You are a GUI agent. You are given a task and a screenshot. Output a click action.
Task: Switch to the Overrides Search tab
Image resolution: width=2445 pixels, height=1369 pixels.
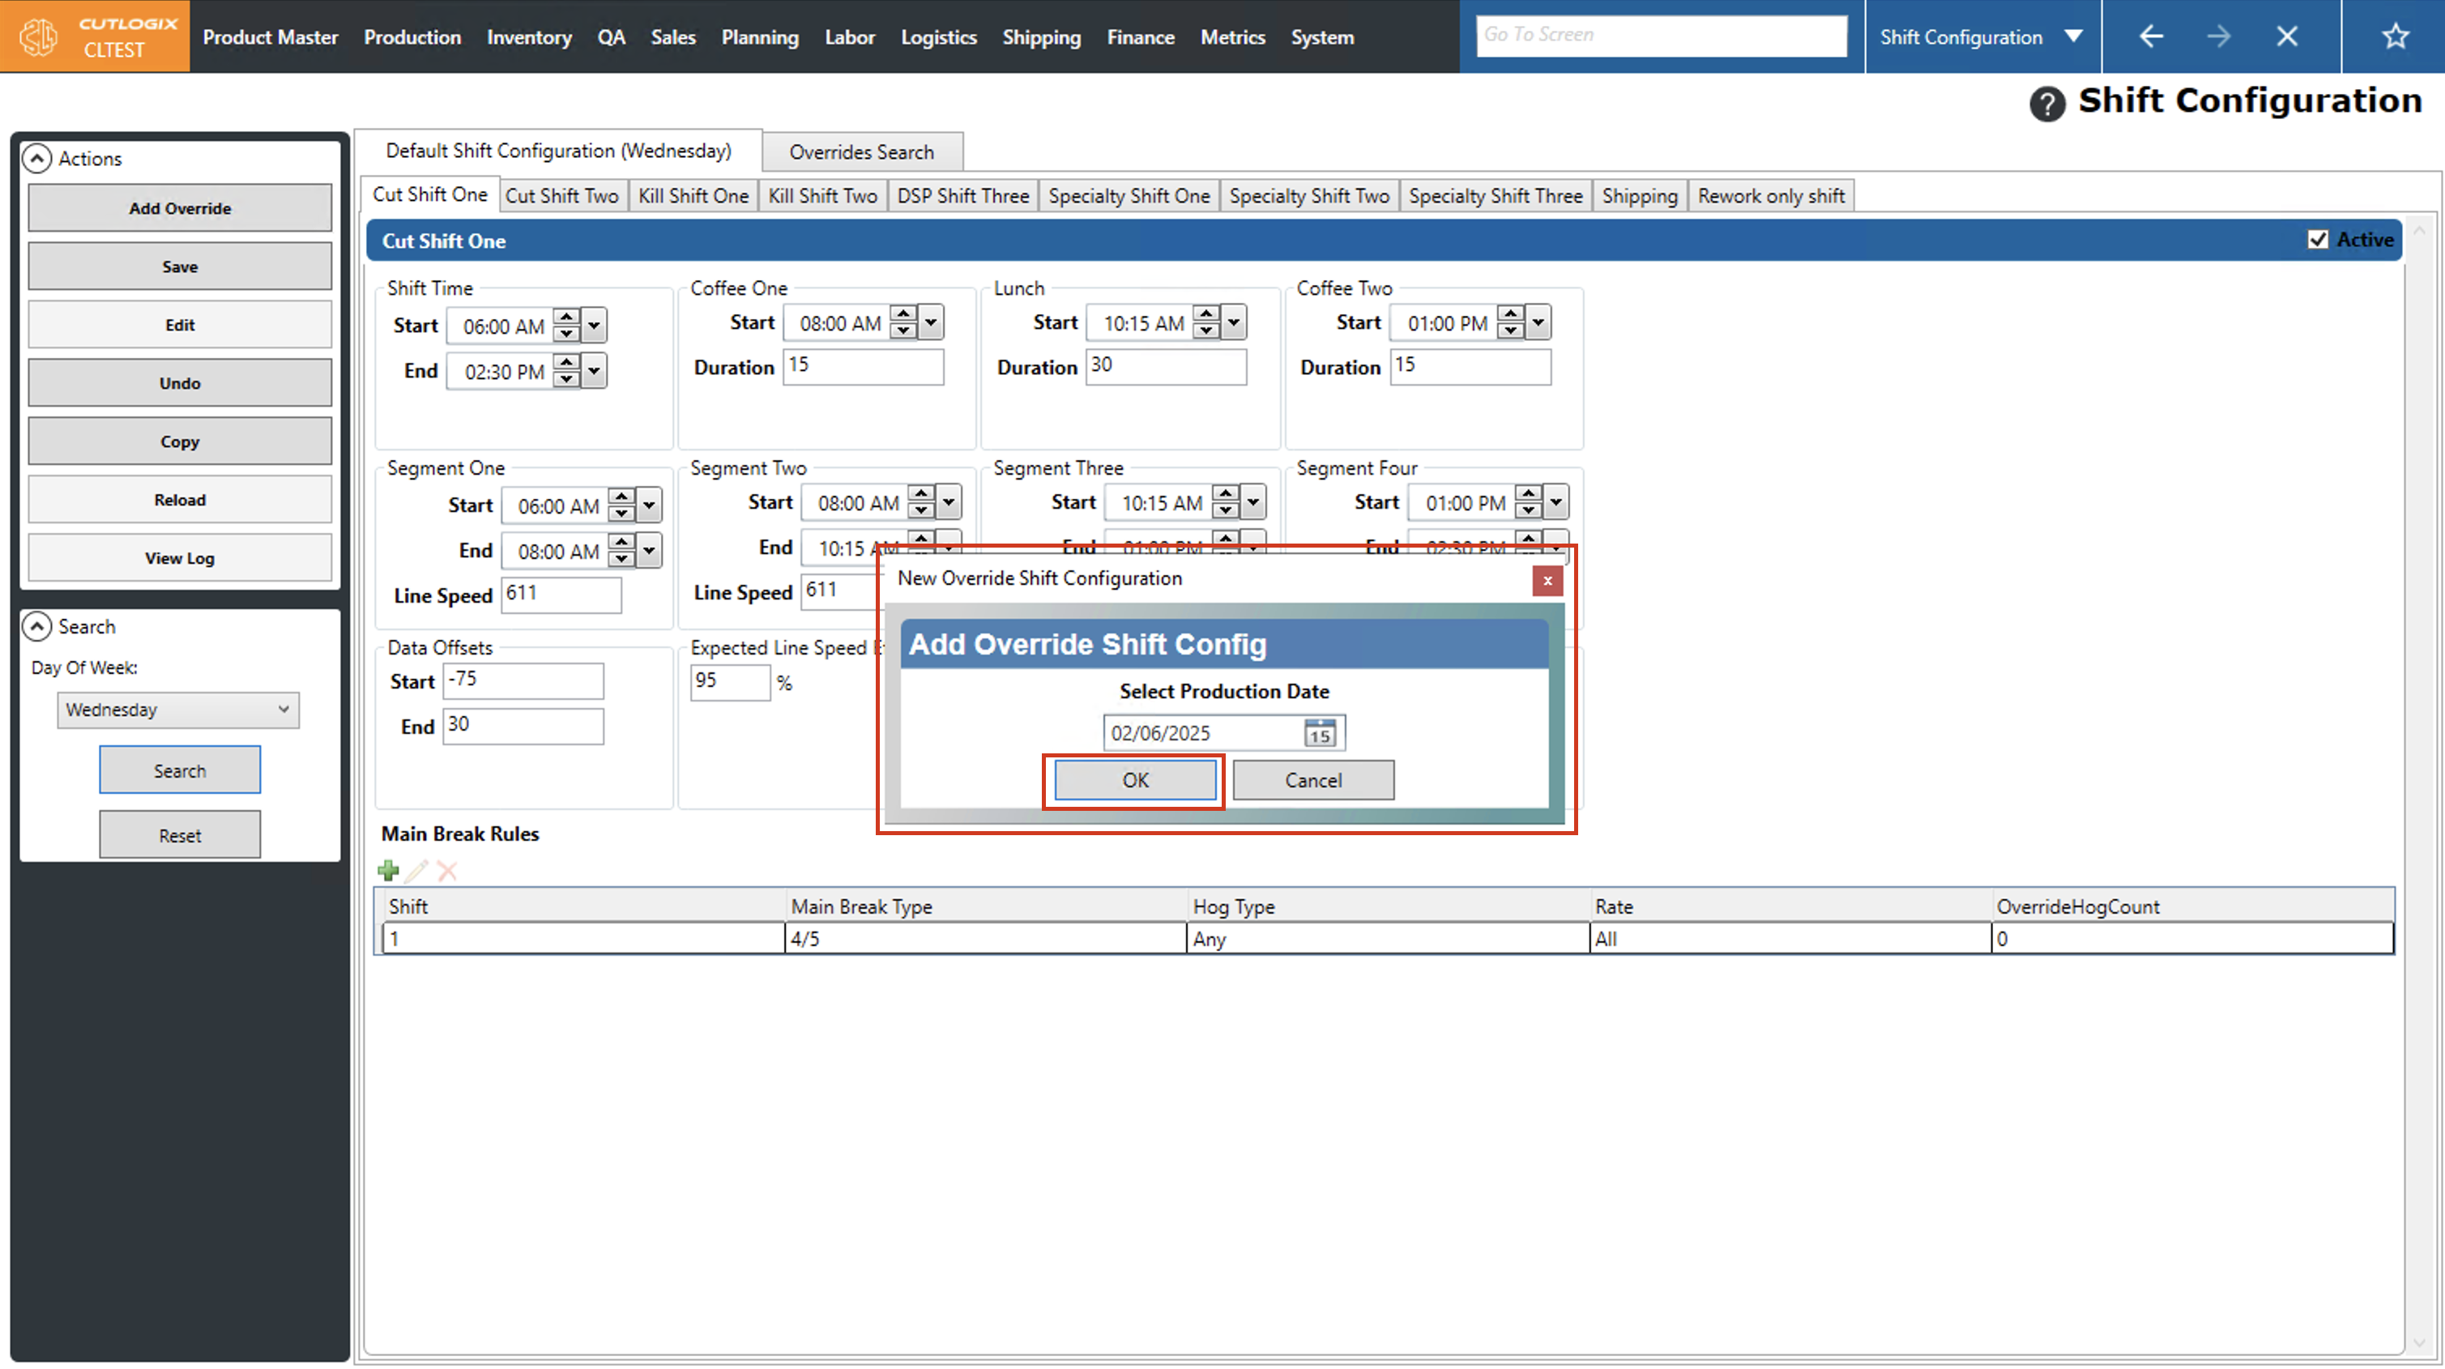click(x=861, y=152)
